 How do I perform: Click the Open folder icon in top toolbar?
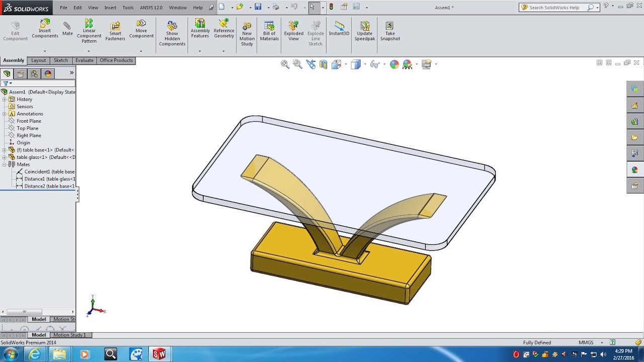(239, 7)
